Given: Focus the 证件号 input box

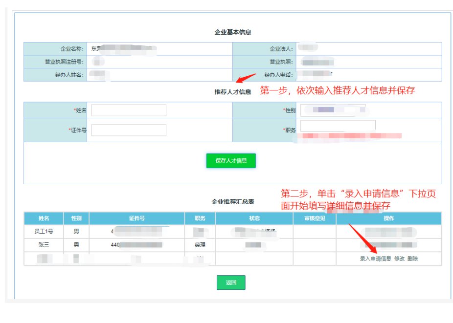Looking at the screenshot, I should 129,130.
